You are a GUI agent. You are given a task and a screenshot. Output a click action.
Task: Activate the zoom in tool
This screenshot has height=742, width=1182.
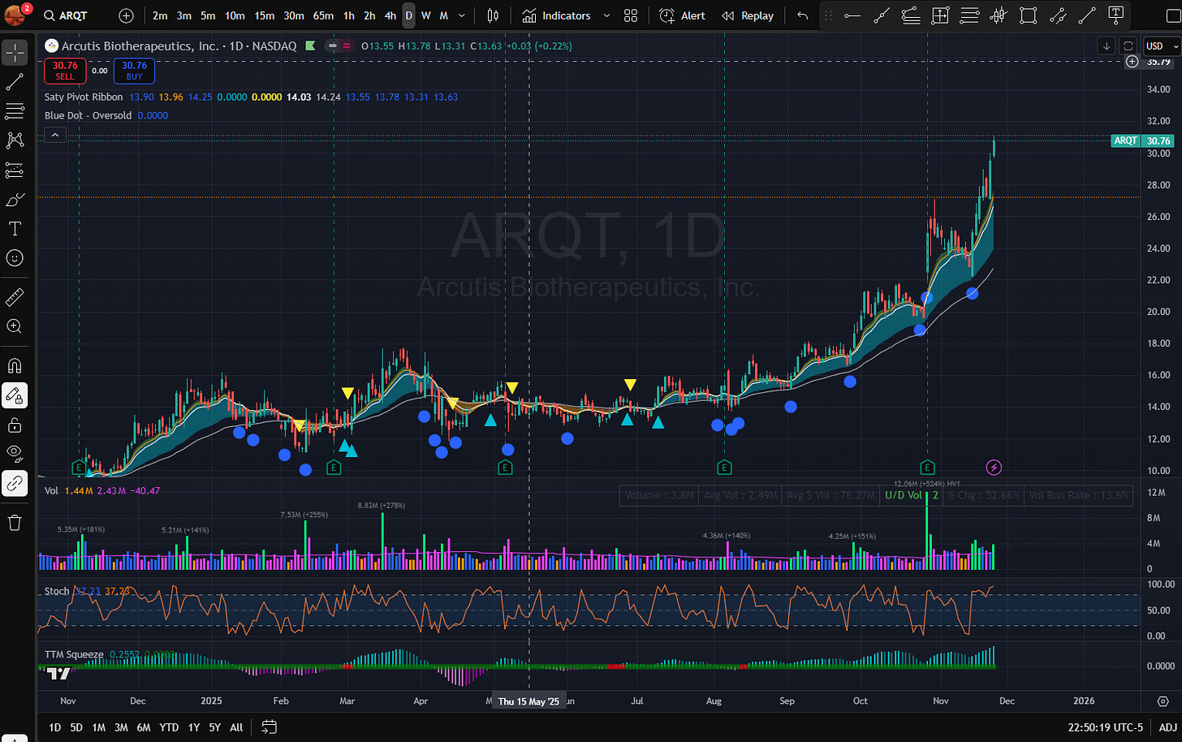[x=15, y=326]
